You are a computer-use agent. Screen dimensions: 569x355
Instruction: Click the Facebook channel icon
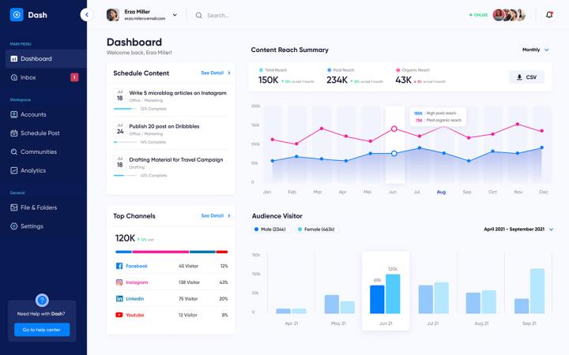(119, 266)
